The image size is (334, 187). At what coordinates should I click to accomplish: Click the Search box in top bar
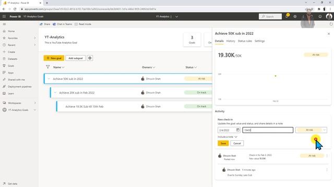click(x=270, y=17)
